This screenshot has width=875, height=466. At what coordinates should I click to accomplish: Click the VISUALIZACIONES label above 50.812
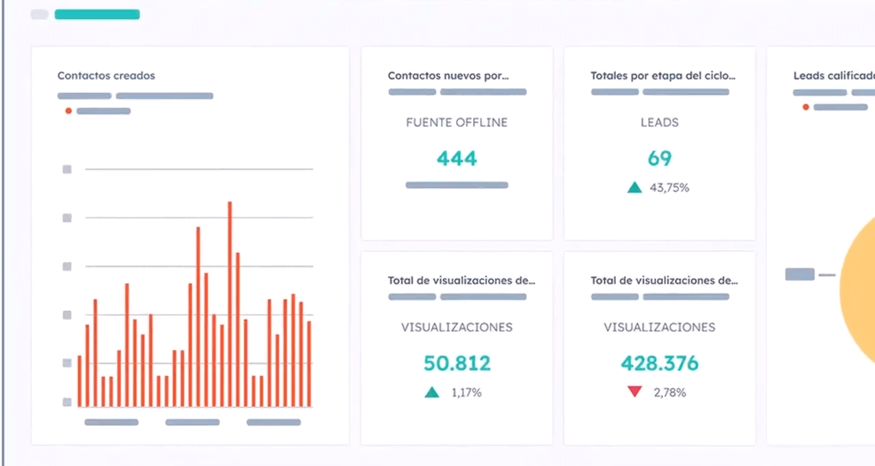pyautogui.click(x=457, y=327)
